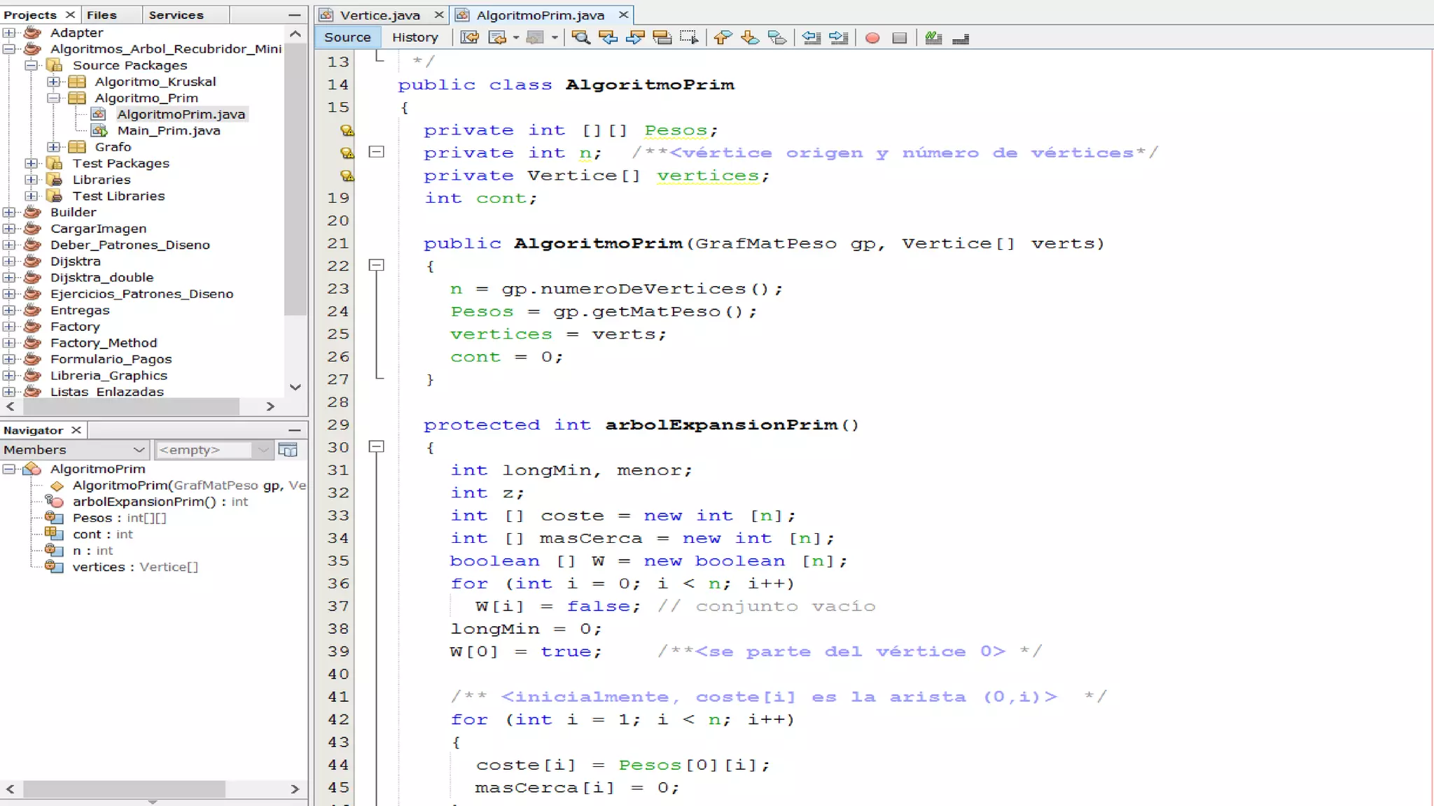Screen dimensions: 1434x806
Task: Open the Services tab
Action: (176, 15)
